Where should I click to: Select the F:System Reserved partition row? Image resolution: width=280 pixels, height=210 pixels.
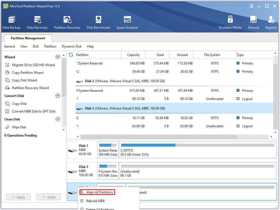point(174,91)
